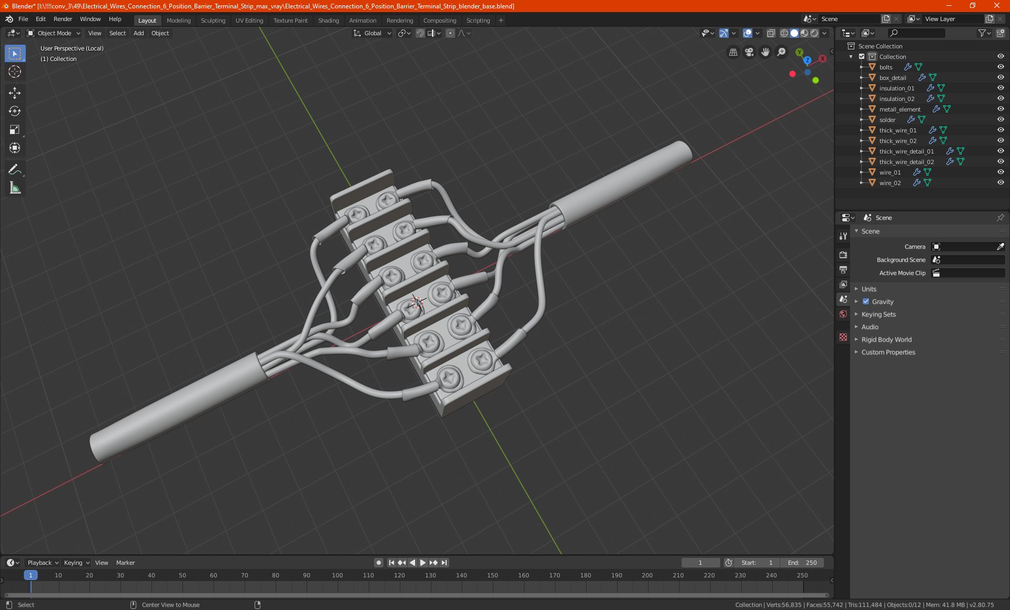Open the Output properties tab
The height and width of the screenshot is (610, 1010).
[843, 269]
